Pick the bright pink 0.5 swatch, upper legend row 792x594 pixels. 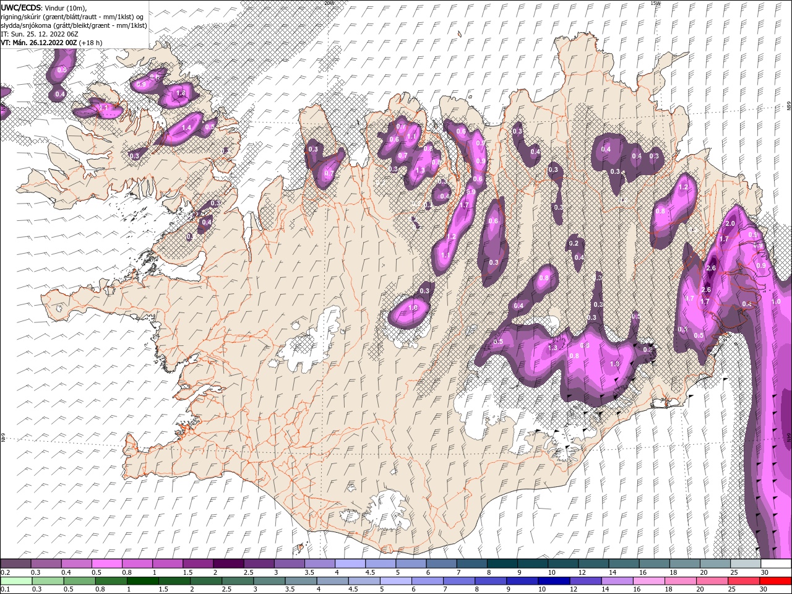point(107,564)
